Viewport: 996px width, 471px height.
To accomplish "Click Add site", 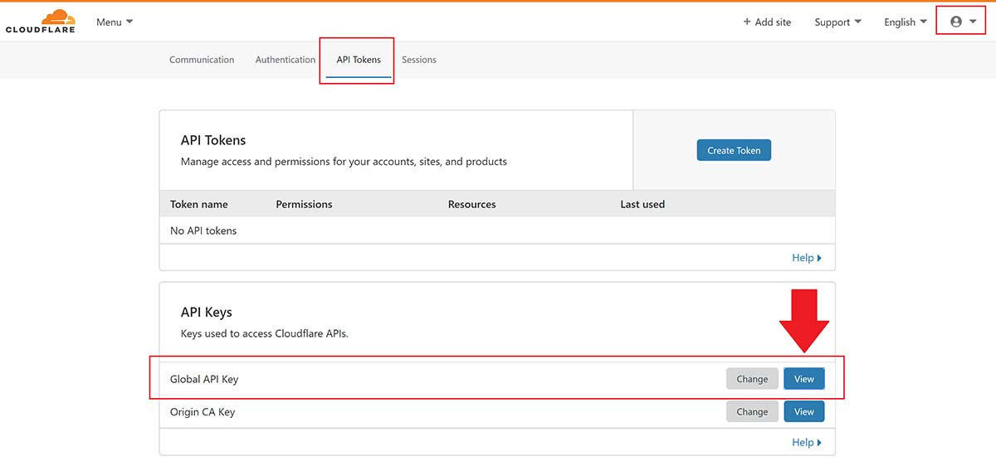I will pyautogui.click(x=767, y=22).
